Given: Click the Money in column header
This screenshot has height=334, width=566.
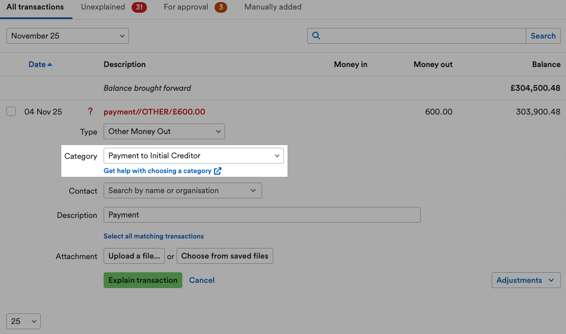Looking at the screenshot, I should 350,64.
